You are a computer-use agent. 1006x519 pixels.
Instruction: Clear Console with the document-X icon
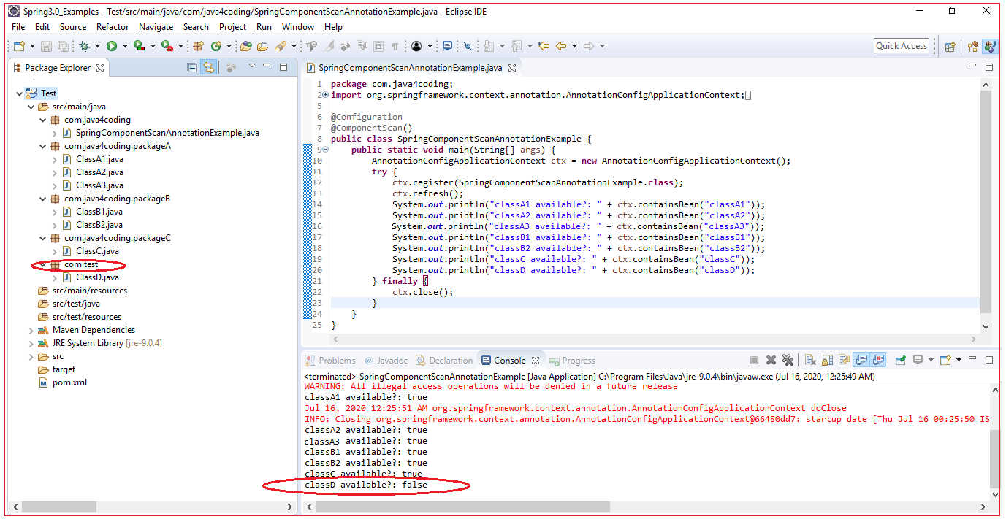point(810,360)
